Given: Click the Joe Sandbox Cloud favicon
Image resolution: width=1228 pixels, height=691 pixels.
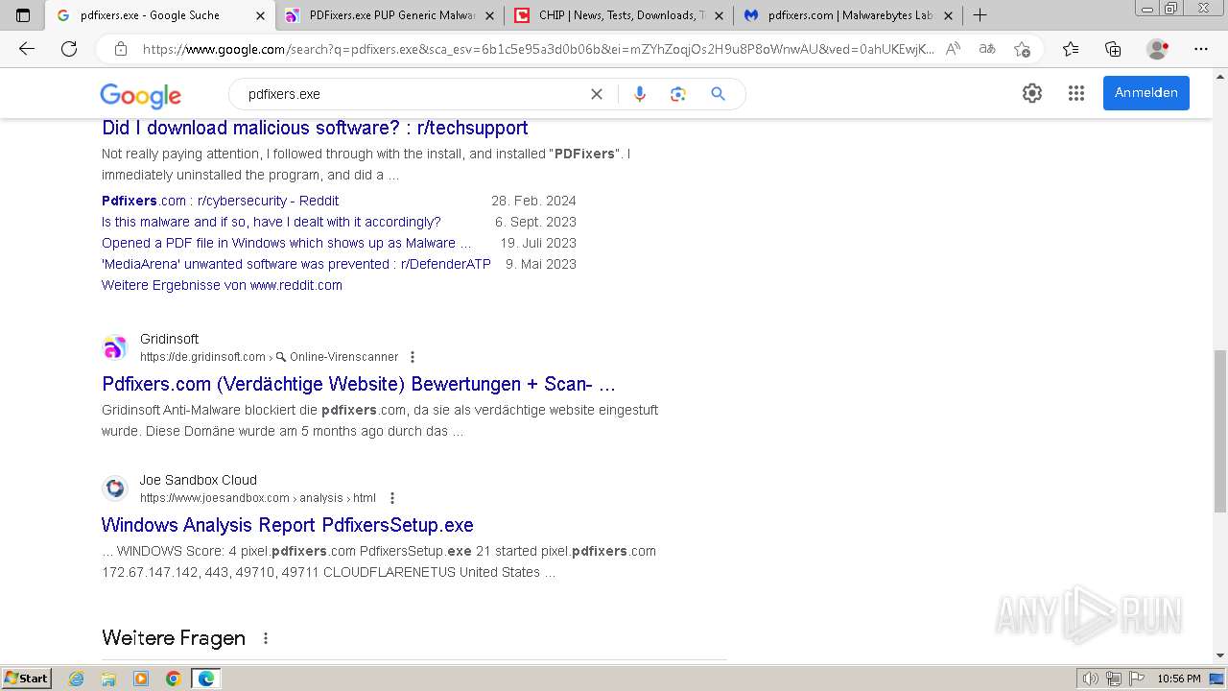Looking at the screenshot, I should coord(115,488).
